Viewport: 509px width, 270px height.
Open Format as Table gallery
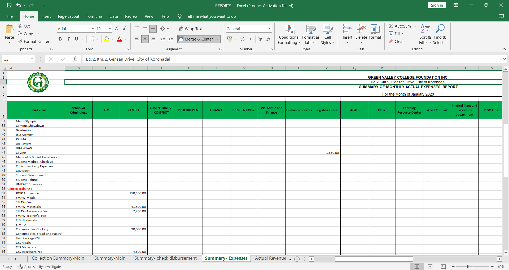pos(311,34)
